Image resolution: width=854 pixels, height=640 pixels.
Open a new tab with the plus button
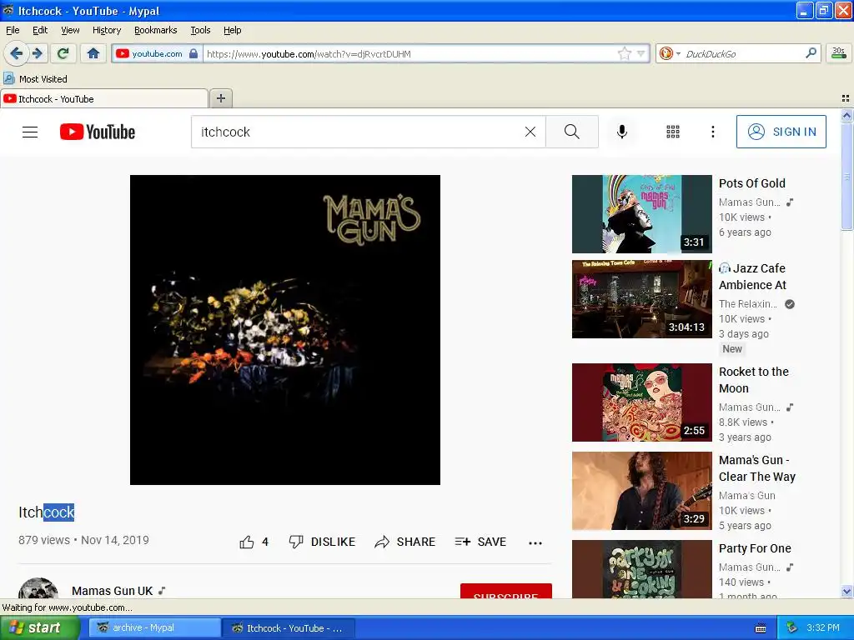220,98
